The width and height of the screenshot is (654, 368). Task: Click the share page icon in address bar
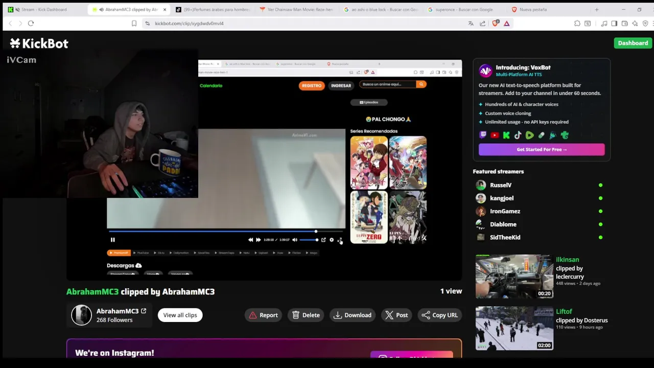coord(483,23)
